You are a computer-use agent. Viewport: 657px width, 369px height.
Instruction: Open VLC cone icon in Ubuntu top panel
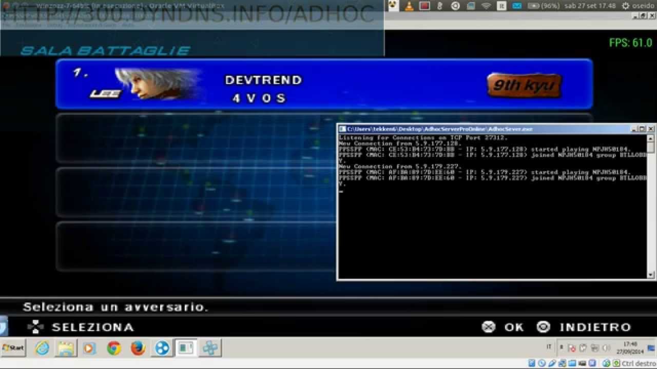409,6
